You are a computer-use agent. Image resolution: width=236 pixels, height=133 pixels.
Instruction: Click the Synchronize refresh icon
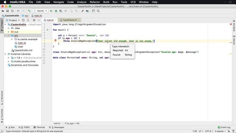[12, 11]
